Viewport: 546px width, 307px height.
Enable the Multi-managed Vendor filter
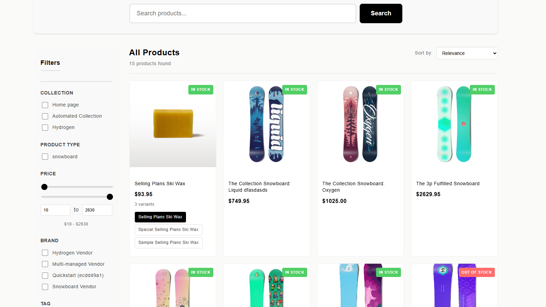[45, 264]
